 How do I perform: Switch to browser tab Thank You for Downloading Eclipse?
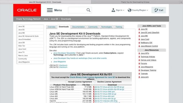(x=135, y=2)
